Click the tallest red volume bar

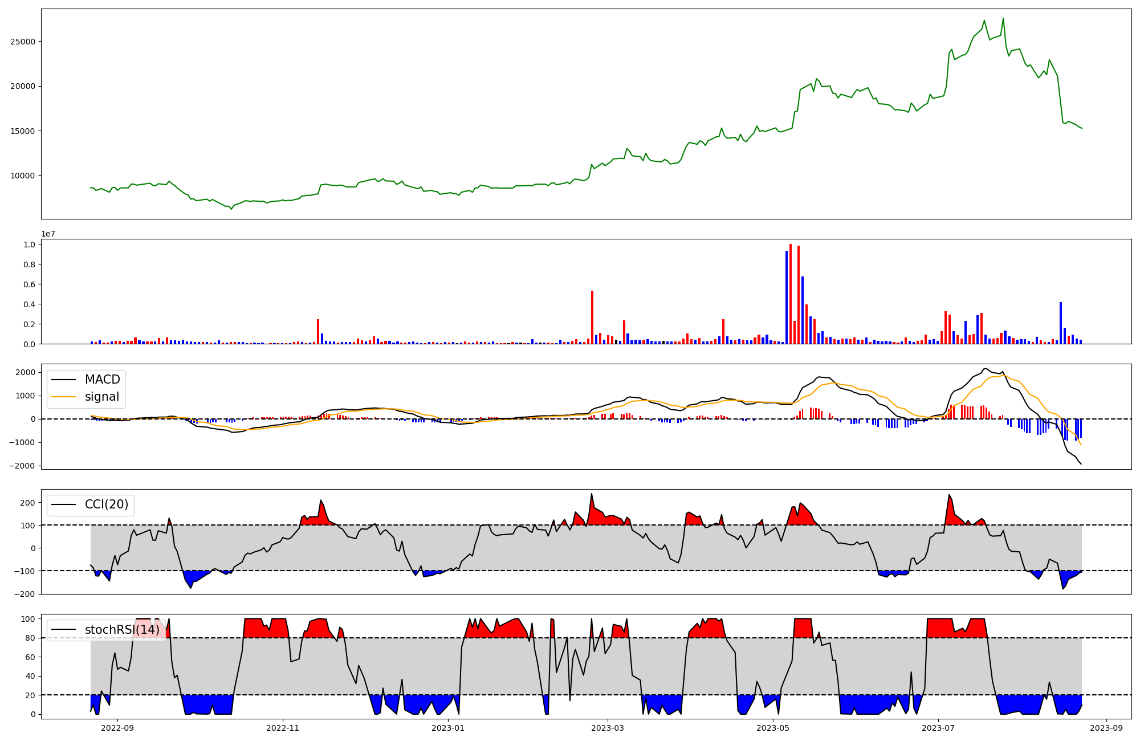point(791,294)
